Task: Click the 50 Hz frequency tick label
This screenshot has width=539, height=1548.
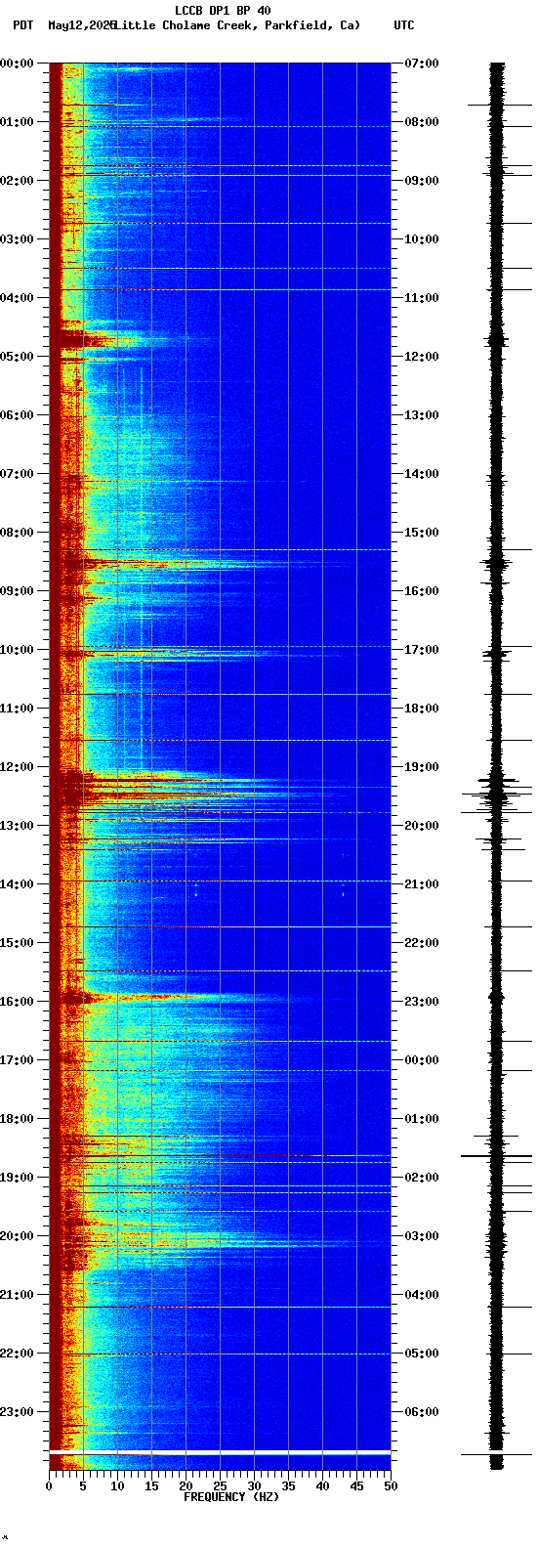Action: [x=391, y=1486]
